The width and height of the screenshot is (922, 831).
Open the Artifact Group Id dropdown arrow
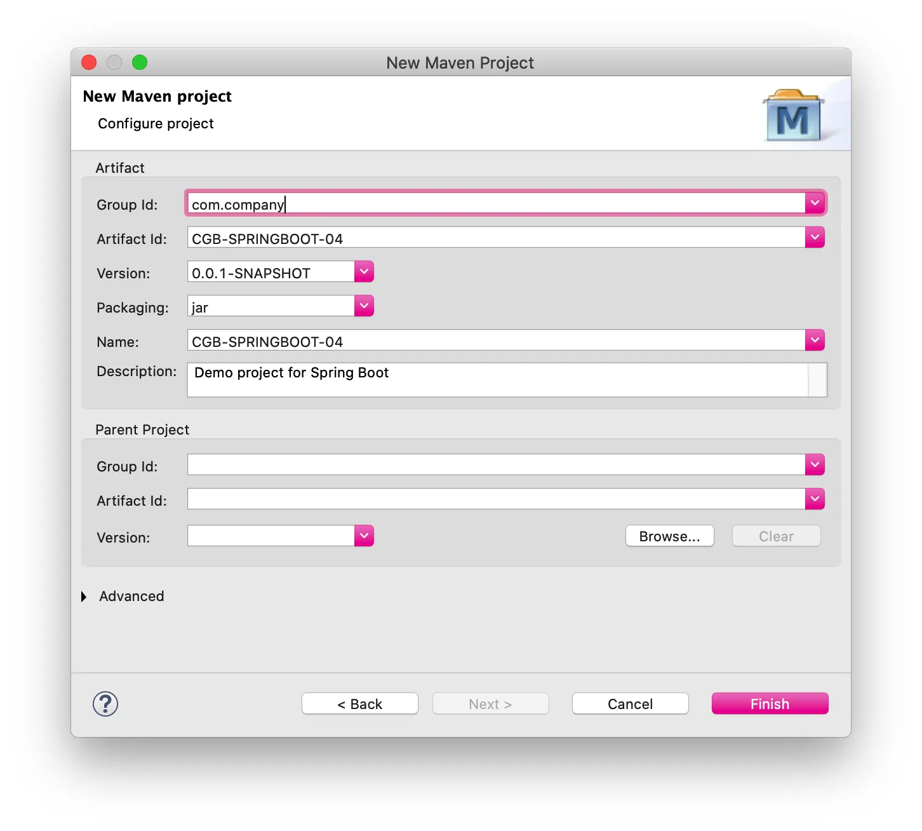click(815, 203)
